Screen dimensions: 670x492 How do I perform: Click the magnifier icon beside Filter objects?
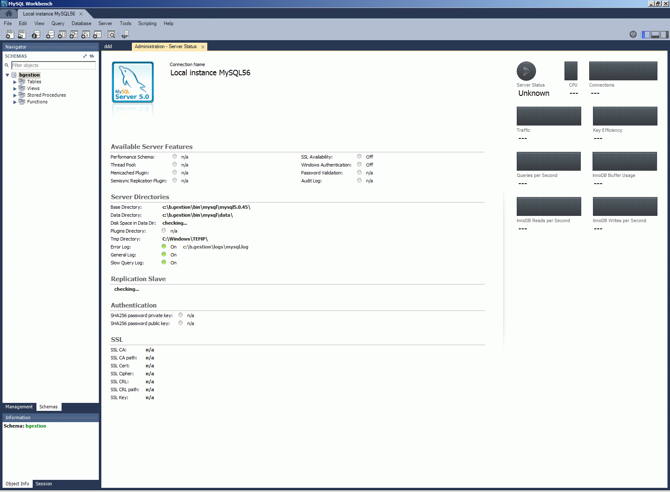coord(7,65)
